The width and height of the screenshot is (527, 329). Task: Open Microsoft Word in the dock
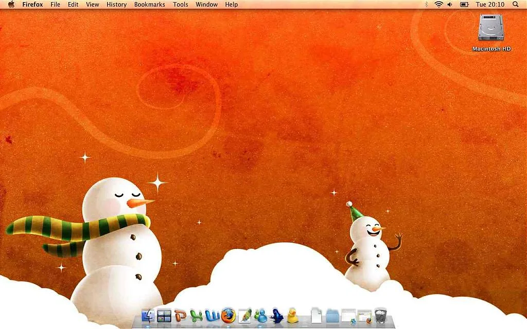click(212, 316)
